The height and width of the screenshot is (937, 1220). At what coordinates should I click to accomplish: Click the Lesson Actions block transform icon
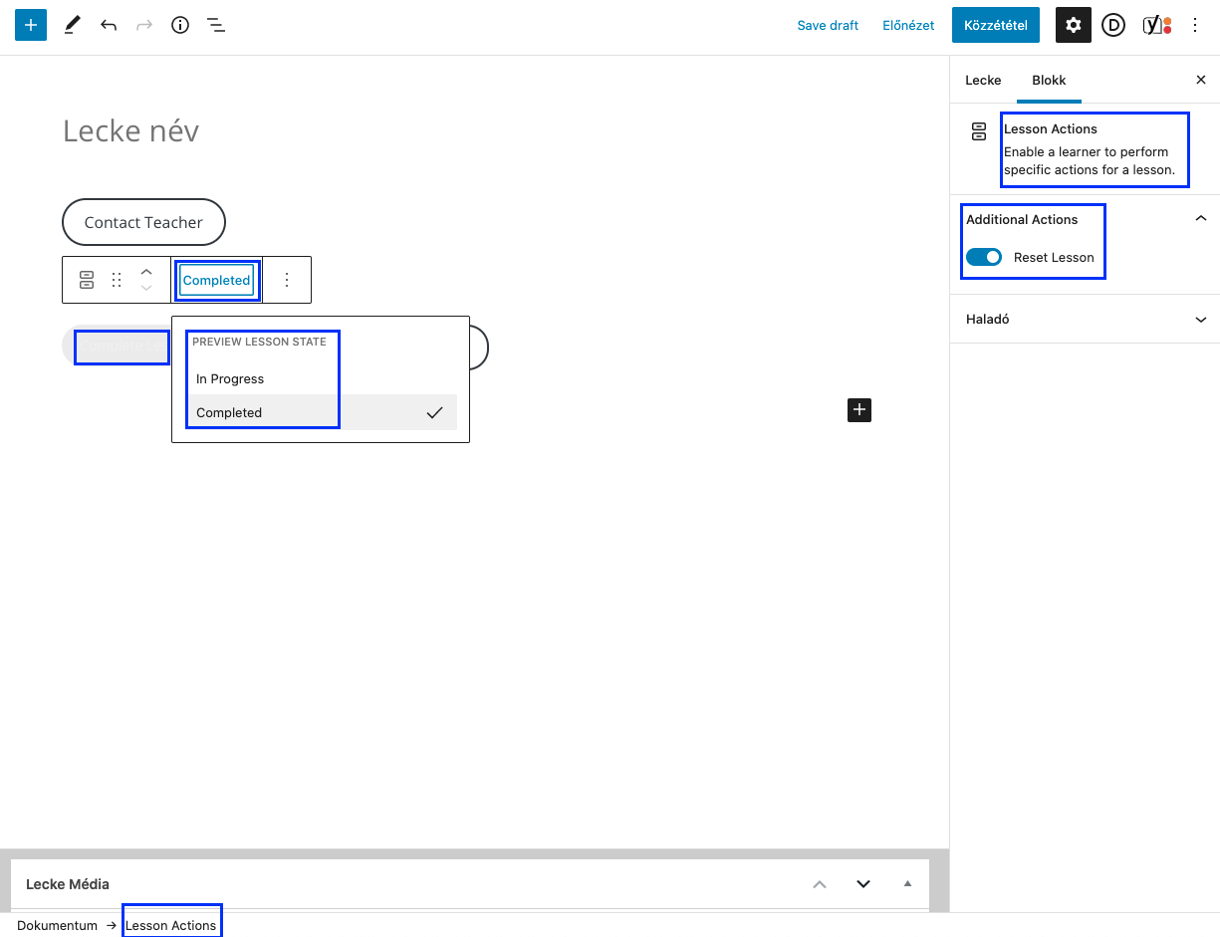tap(87, 280)
